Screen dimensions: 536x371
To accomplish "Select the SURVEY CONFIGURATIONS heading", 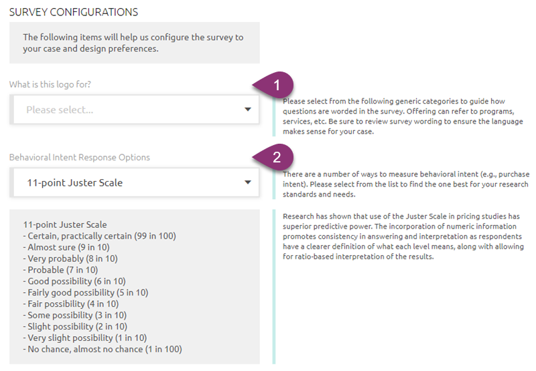I will (x=74, y=12).
